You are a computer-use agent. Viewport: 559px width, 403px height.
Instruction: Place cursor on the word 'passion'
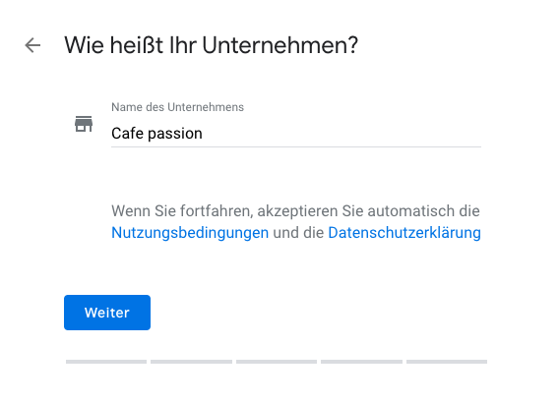(175, 134)
